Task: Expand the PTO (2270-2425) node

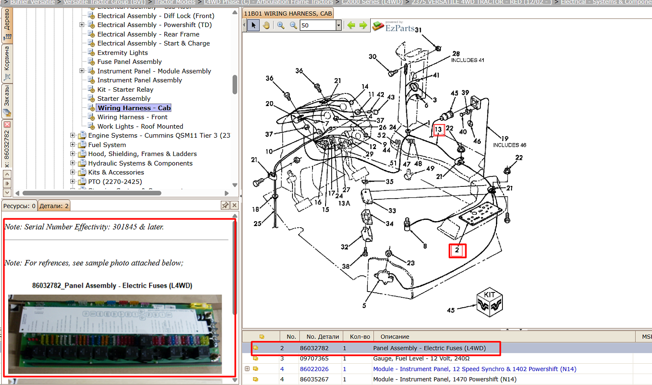Action: pyautogui.click(x=73, y=182)
